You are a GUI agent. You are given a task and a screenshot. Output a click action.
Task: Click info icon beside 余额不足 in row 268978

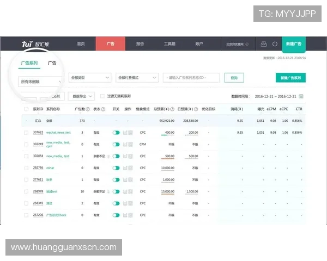(108, 192)
